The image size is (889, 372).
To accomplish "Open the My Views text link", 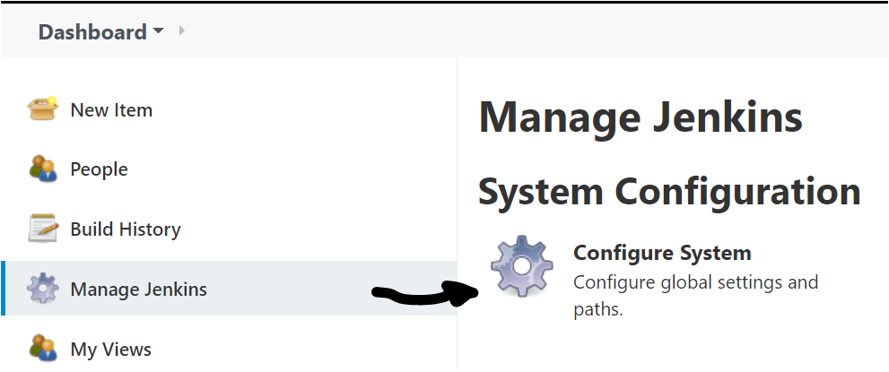I will click(x=110, y=349).
